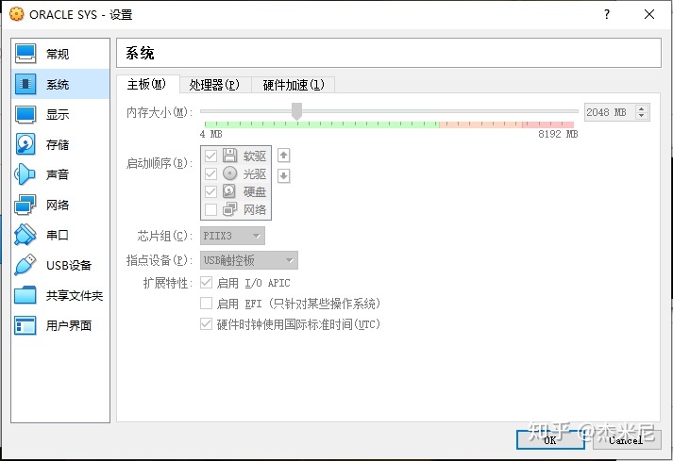Select 常规 in the settings sidebar

coord(60,54)
